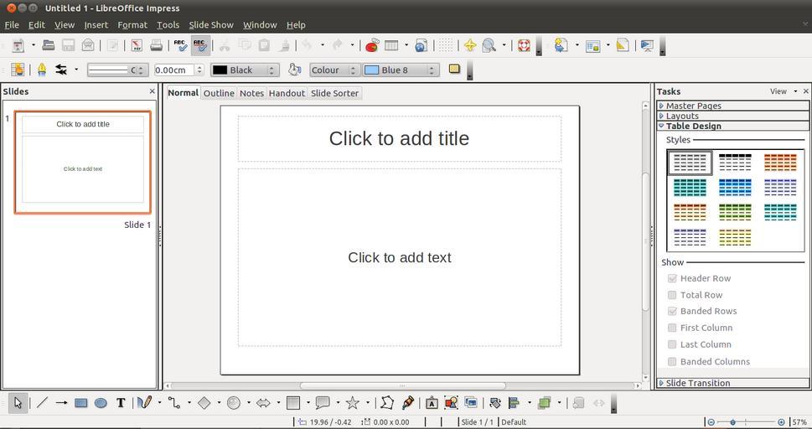Select the Line drawing tool

[42, 403]
